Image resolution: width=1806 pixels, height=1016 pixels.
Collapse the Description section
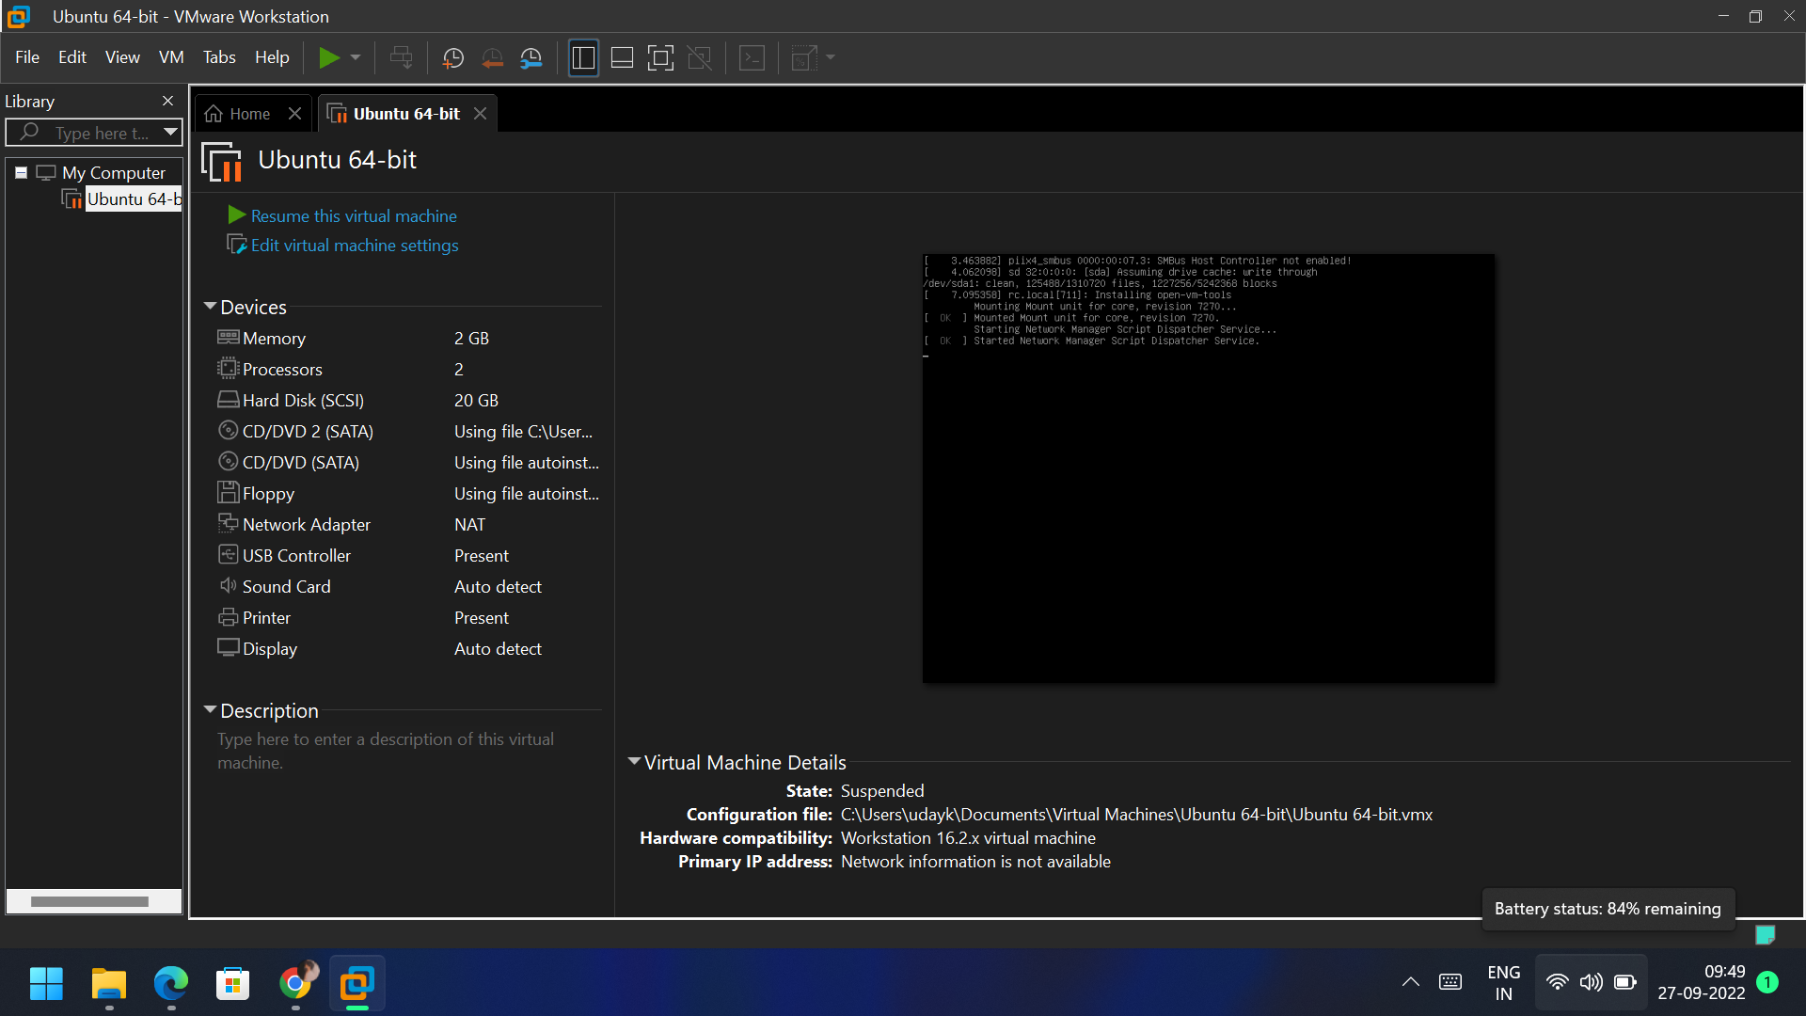(x=210, y=710)
